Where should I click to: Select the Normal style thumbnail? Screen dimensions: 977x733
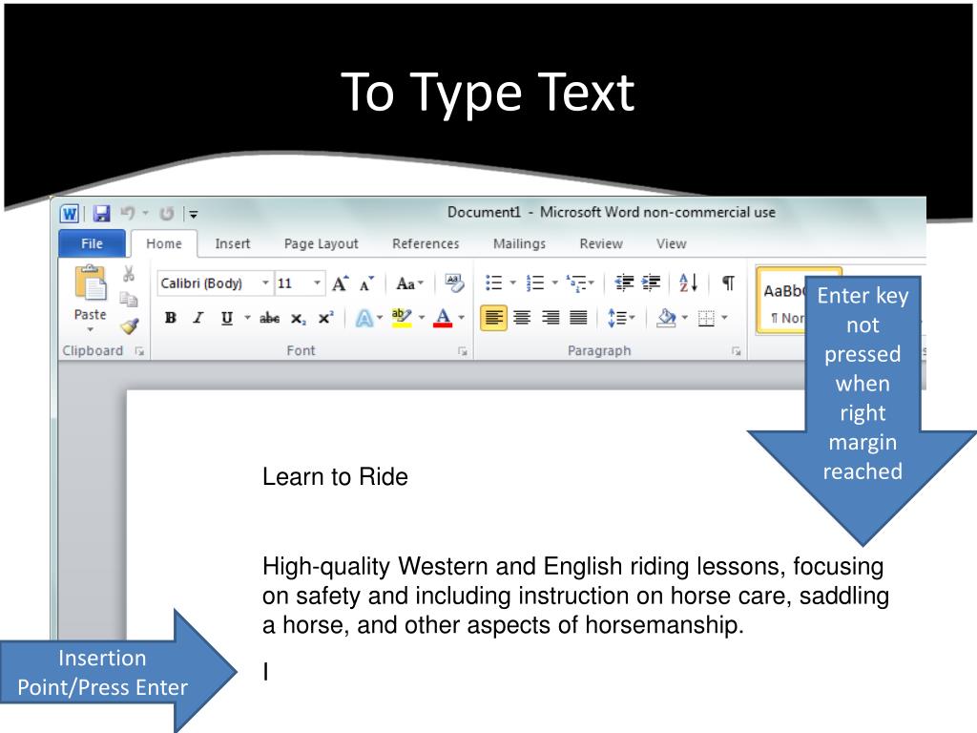[781, 302]
